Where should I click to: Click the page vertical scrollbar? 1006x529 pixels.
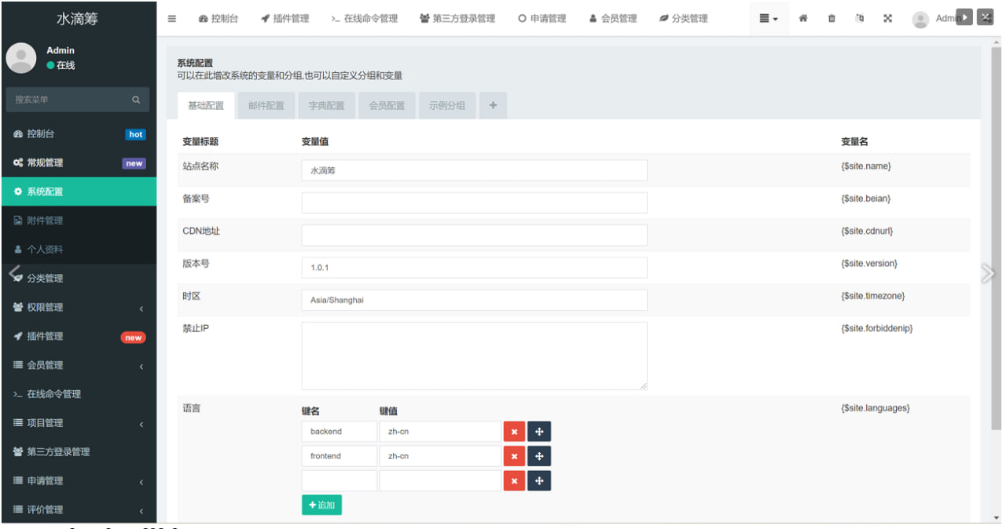pyautogui.click(x=997, y=235)
